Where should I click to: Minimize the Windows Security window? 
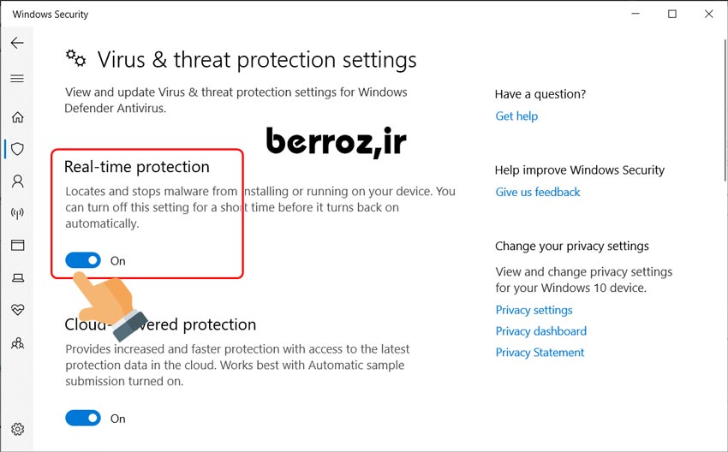[636, 14]
